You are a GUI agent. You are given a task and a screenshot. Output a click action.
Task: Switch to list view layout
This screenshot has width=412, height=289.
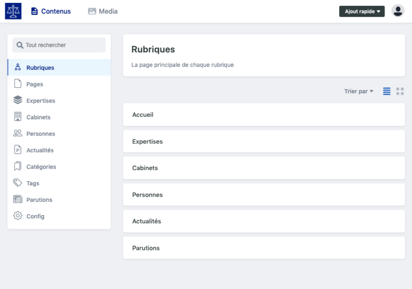pyautogui.click(x=386, y=91)
